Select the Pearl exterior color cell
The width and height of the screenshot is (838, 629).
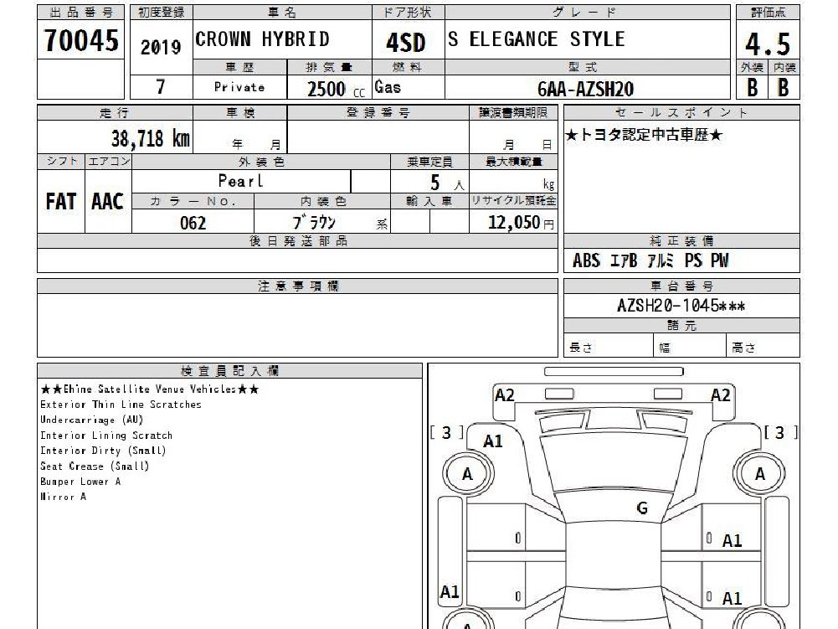click(x=241, y=181)
